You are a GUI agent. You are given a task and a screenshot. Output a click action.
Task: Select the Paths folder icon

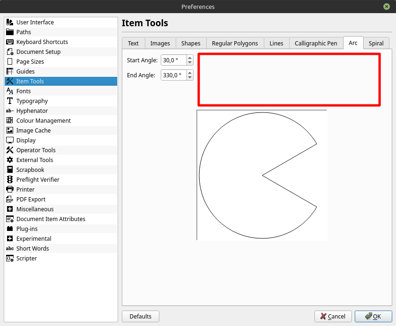(10, 32)
